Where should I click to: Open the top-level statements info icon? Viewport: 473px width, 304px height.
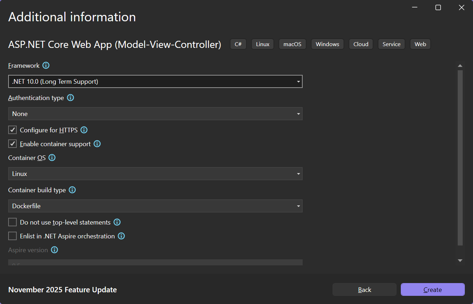tap(117, 222)
